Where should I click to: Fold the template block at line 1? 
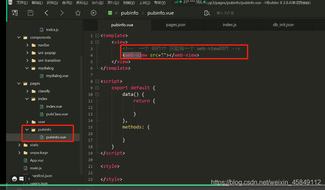pos(97,35)
